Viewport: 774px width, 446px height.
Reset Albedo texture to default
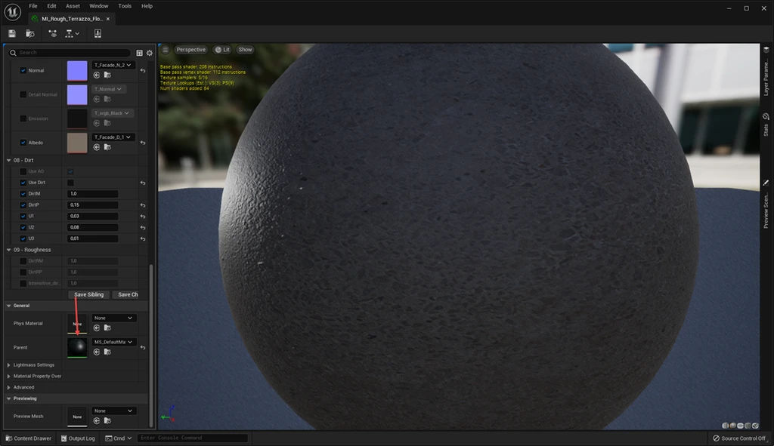(x=143, y=143)
